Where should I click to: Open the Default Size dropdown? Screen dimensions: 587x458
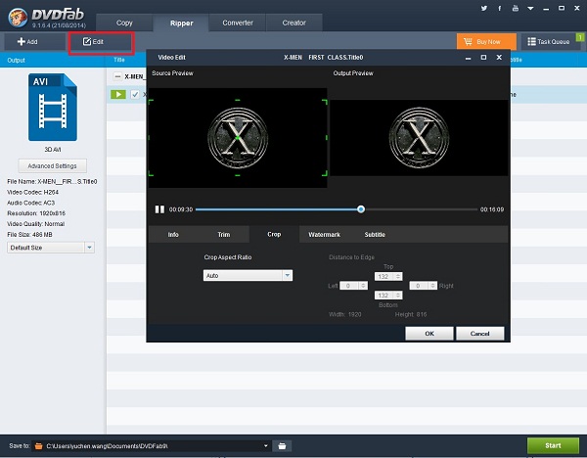point(51,248)
